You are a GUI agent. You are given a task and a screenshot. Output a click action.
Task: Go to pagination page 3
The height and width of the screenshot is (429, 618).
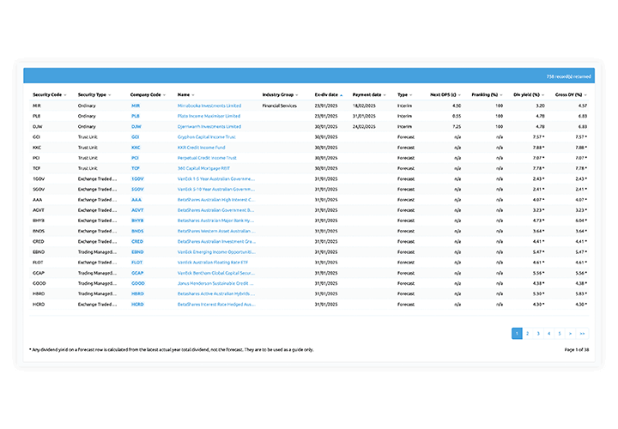(538, 334)
